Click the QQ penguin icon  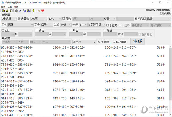tap(38, 11)
